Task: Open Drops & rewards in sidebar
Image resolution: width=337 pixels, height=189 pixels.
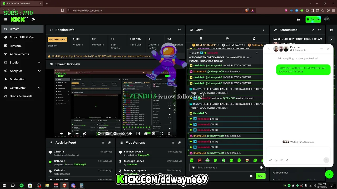Action: (22, 96)
